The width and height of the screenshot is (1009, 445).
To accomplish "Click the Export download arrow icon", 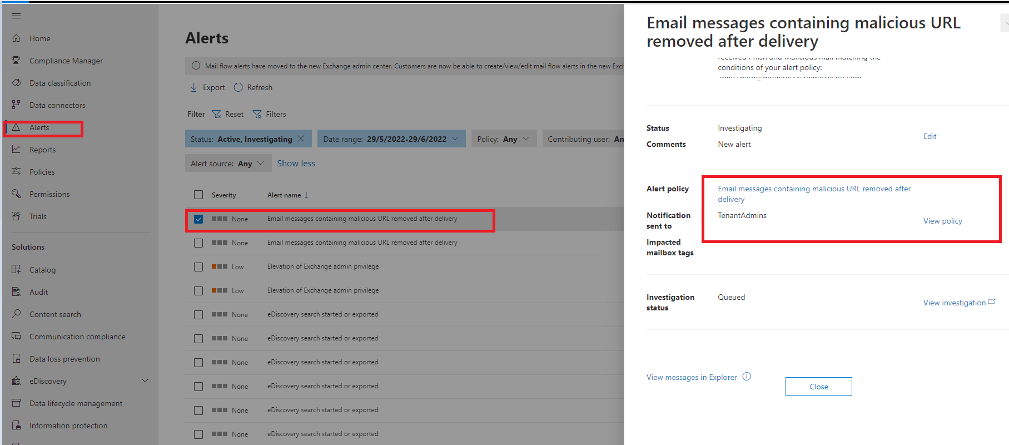I will [x=194, y=87].
